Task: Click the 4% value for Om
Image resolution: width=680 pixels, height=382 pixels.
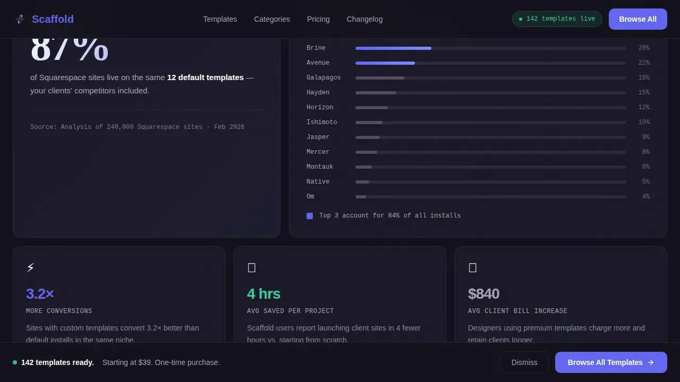Action: pyautogui.click(x=646, y=196)
